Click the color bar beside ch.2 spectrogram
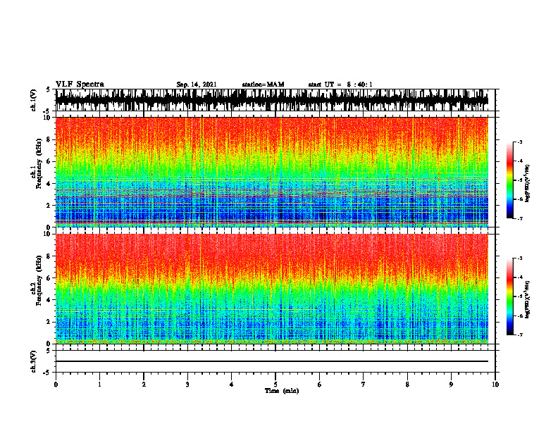Viewport: 558px width, 431px height. pos(509,296)
